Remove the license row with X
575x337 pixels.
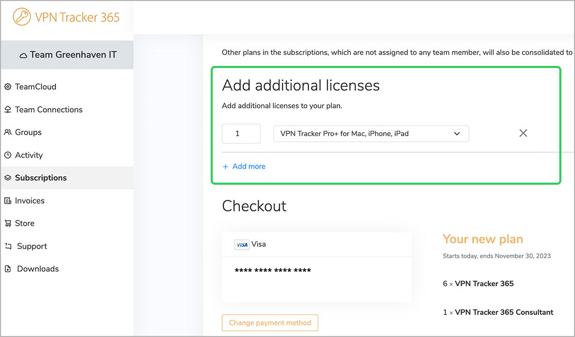click(x=523, y=133)
